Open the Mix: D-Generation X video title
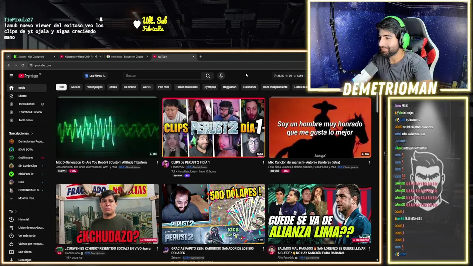The image size is (473, 266). [101, 163]
